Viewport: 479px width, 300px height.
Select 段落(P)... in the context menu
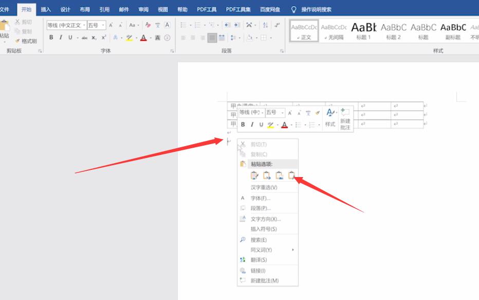tap(268, 208)
